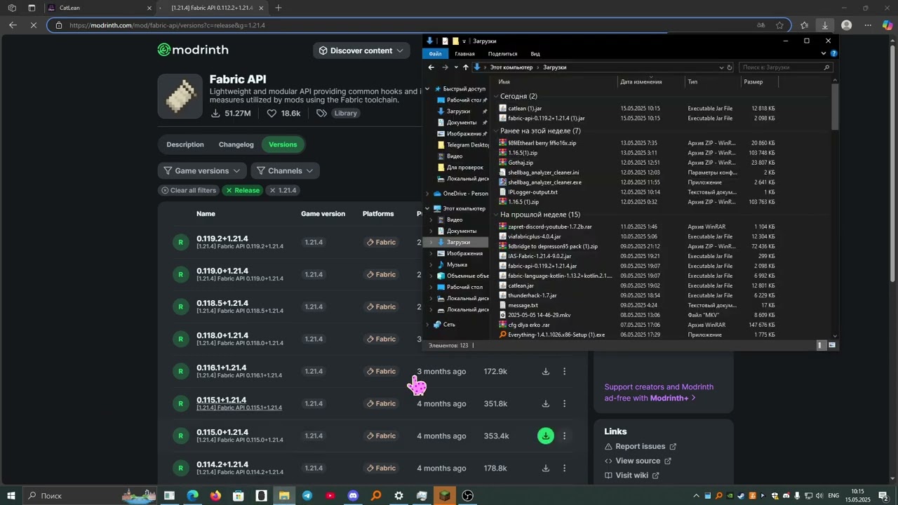Collapse 'Быстрый доступ' in Explorer sidebar
This screenshot has height=505, width=898.
[x=427, y=89]
